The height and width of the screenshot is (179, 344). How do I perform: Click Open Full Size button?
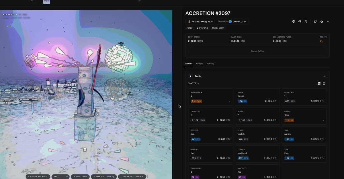point(104,177)
